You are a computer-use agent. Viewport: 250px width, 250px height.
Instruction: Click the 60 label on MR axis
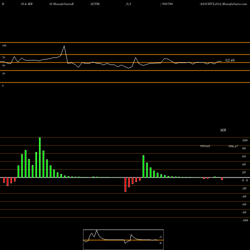tap(244, 156)
